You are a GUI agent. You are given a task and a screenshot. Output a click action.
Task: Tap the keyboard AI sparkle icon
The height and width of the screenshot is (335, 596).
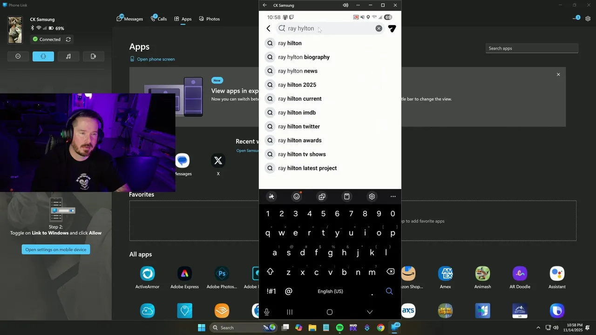click(x=271, y=196)
